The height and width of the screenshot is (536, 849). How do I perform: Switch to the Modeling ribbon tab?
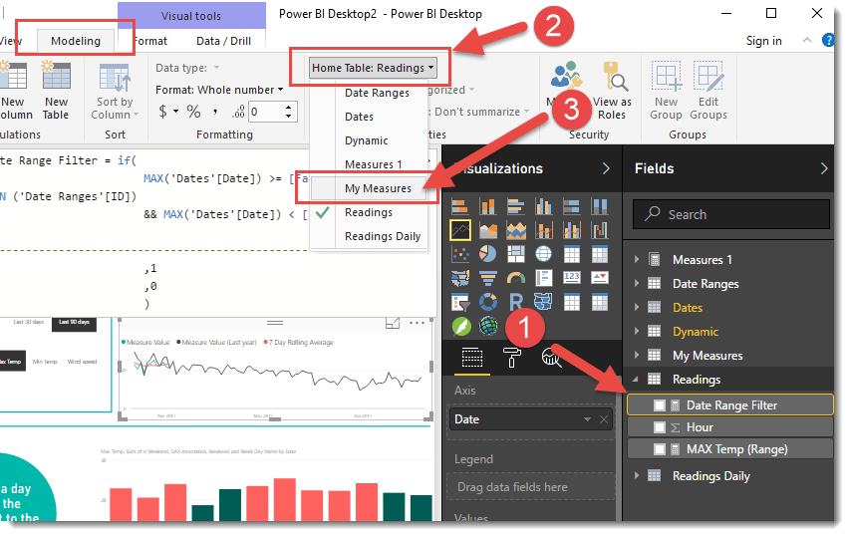click(x=76, y=41)
